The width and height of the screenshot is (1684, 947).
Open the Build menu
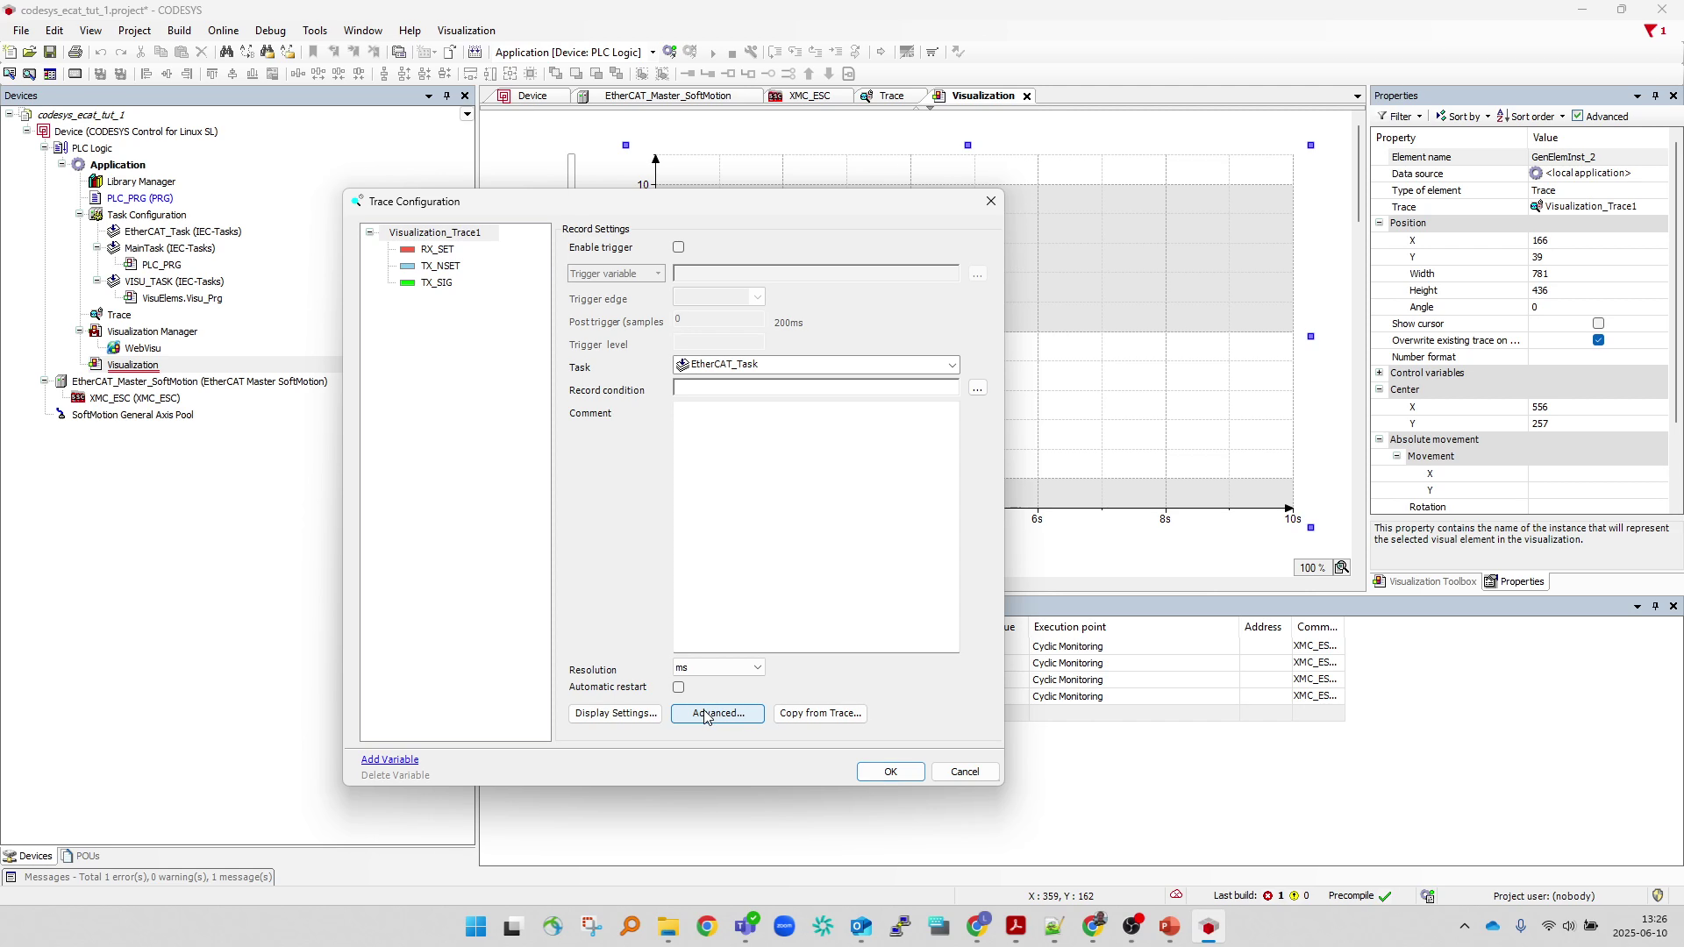(x=179, y=31)
